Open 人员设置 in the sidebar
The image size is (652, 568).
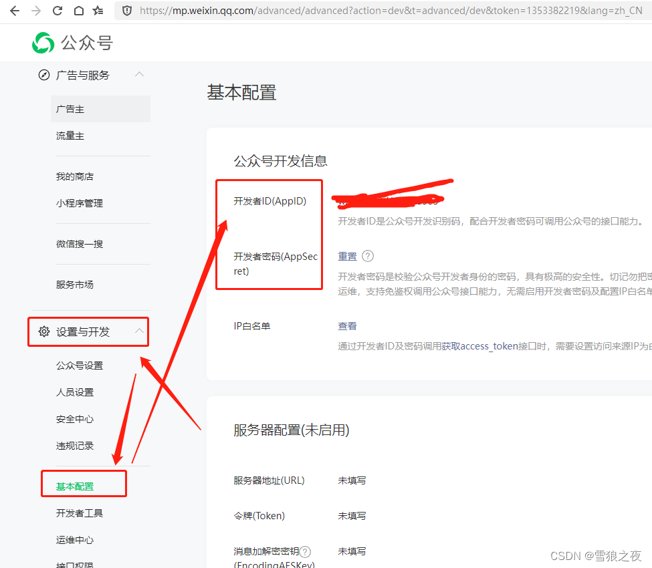(75, 392)
